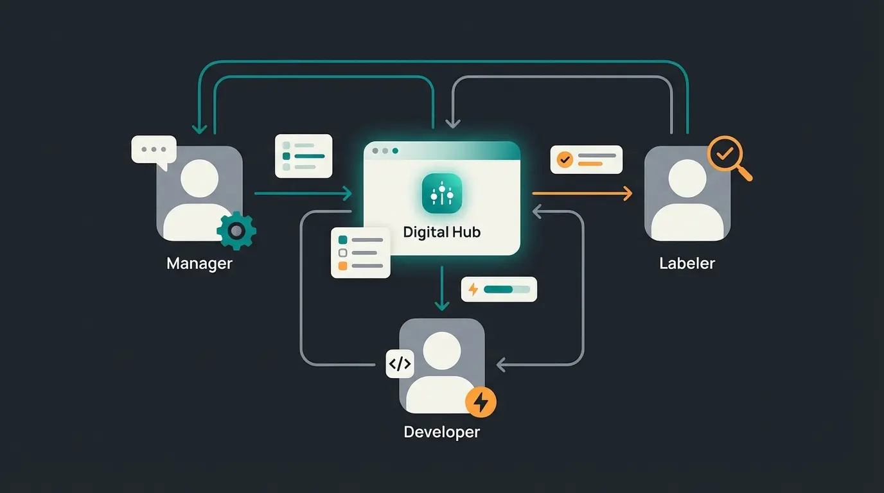Viewport: 884px width, 493px height.
Task: Click the lightning bolt on the progress card
Action: coord(472,290)
